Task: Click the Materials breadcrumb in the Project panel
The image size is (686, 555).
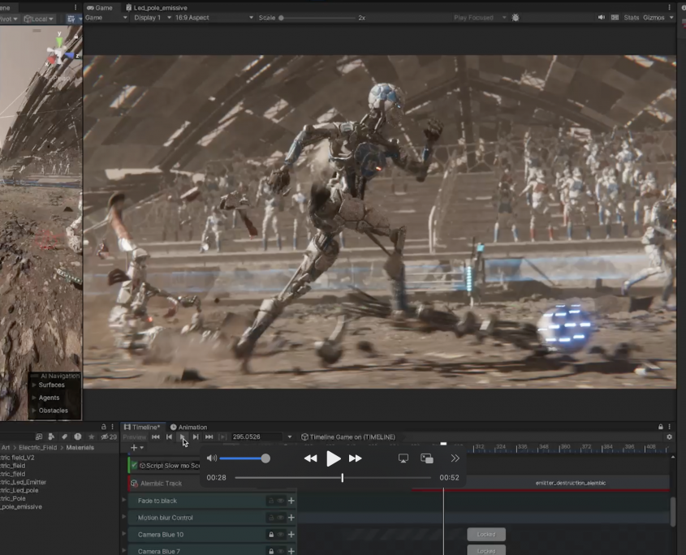Action: tap(80, 447)
